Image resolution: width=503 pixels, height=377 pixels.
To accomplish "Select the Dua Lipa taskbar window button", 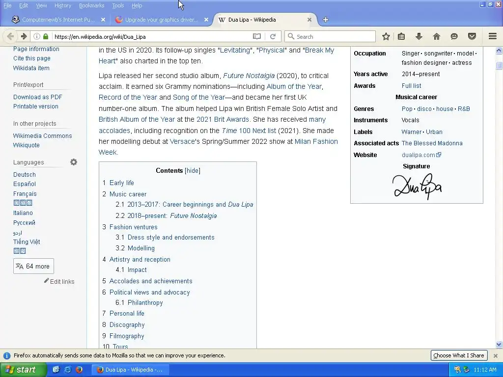I will pos(130,370).
